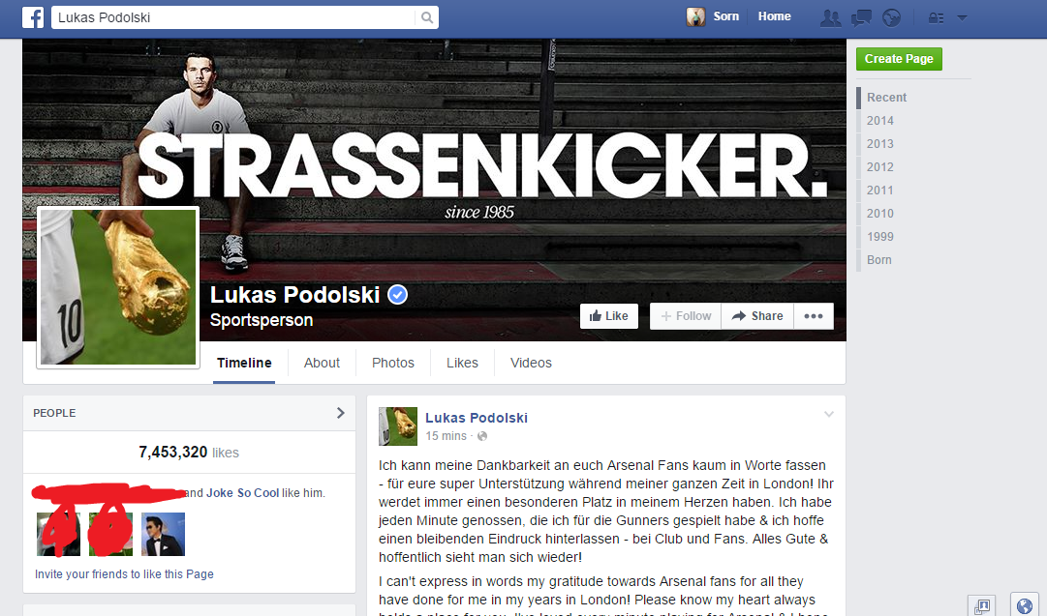
Task: Open the notifications globe icon
Action: (x=891, y=18)
